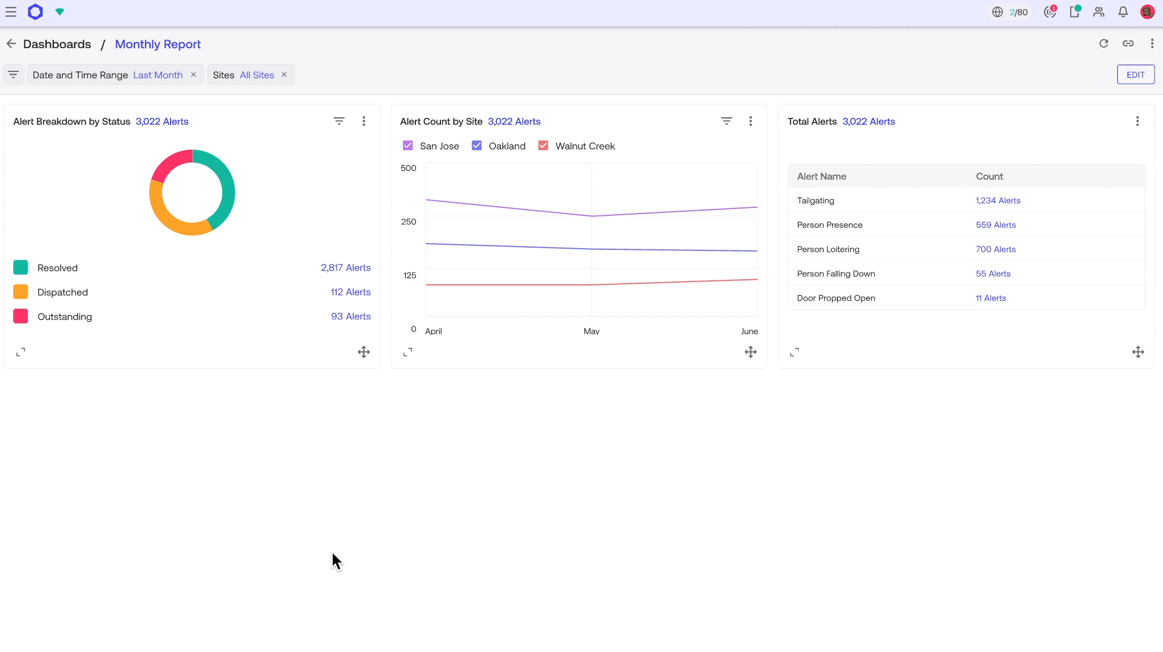Open the filter icon on Alert Breakdown widget
The width and height of the screenshot is (1163, 652).
tap(339, 121)
